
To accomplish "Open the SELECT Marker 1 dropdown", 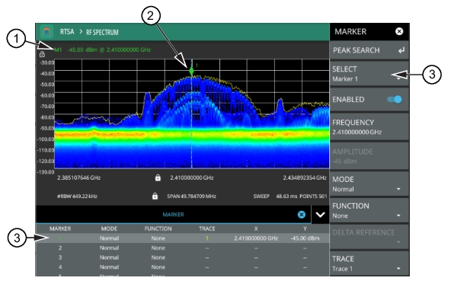I will [369, 74].
